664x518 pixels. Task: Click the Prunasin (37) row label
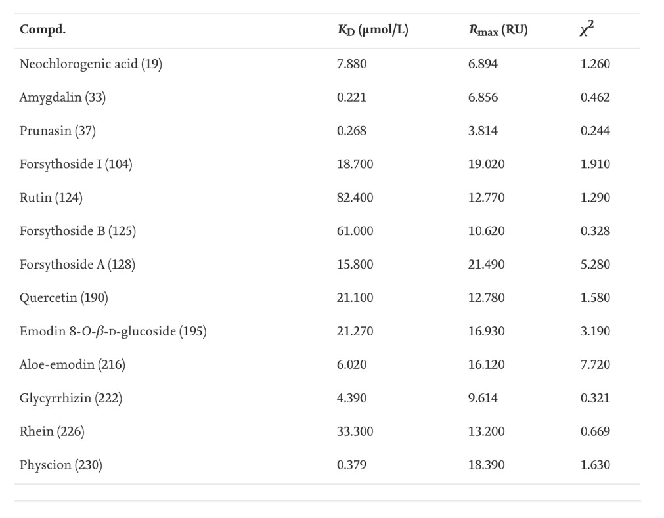pos(57,131)
